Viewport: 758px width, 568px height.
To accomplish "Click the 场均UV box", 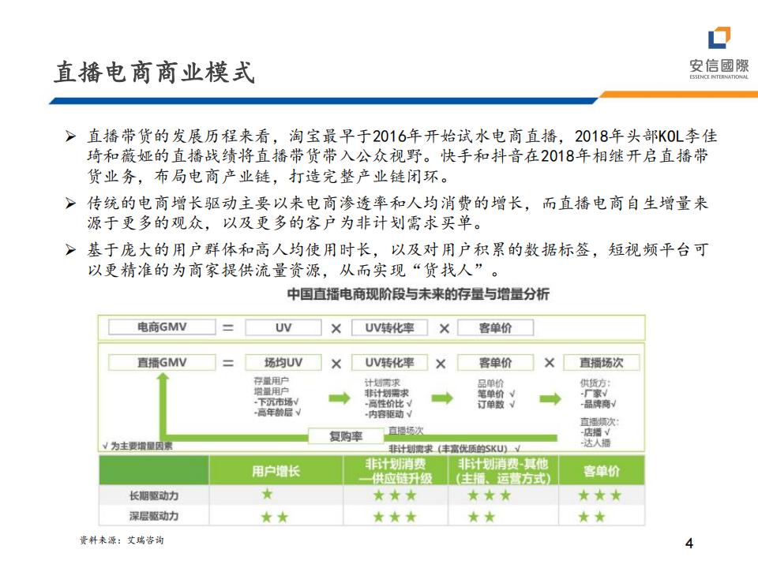I will [x=283, y=362].
